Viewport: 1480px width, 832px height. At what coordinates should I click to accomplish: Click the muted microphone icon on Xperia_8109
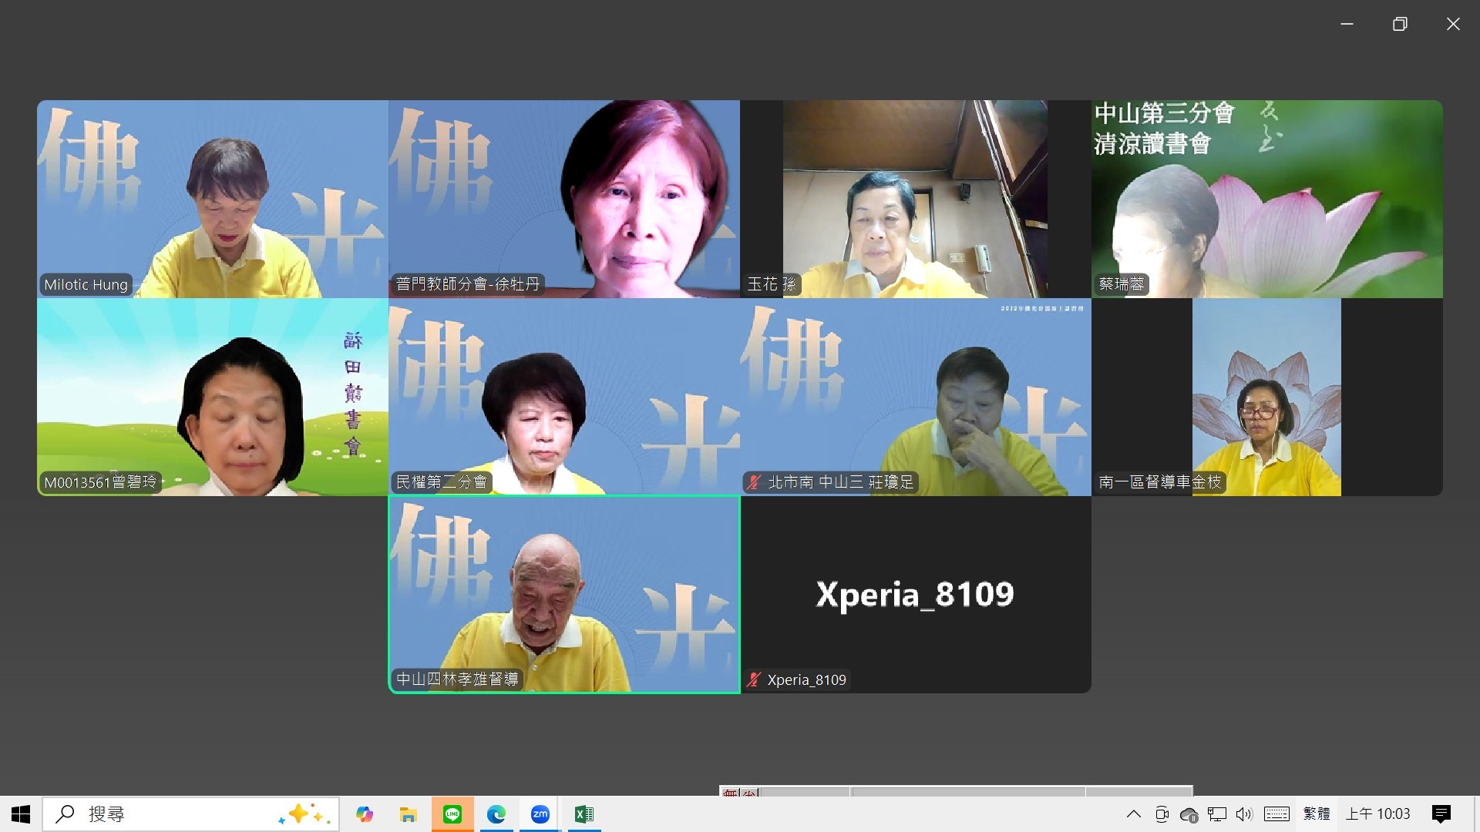click(x=754, y=680)
